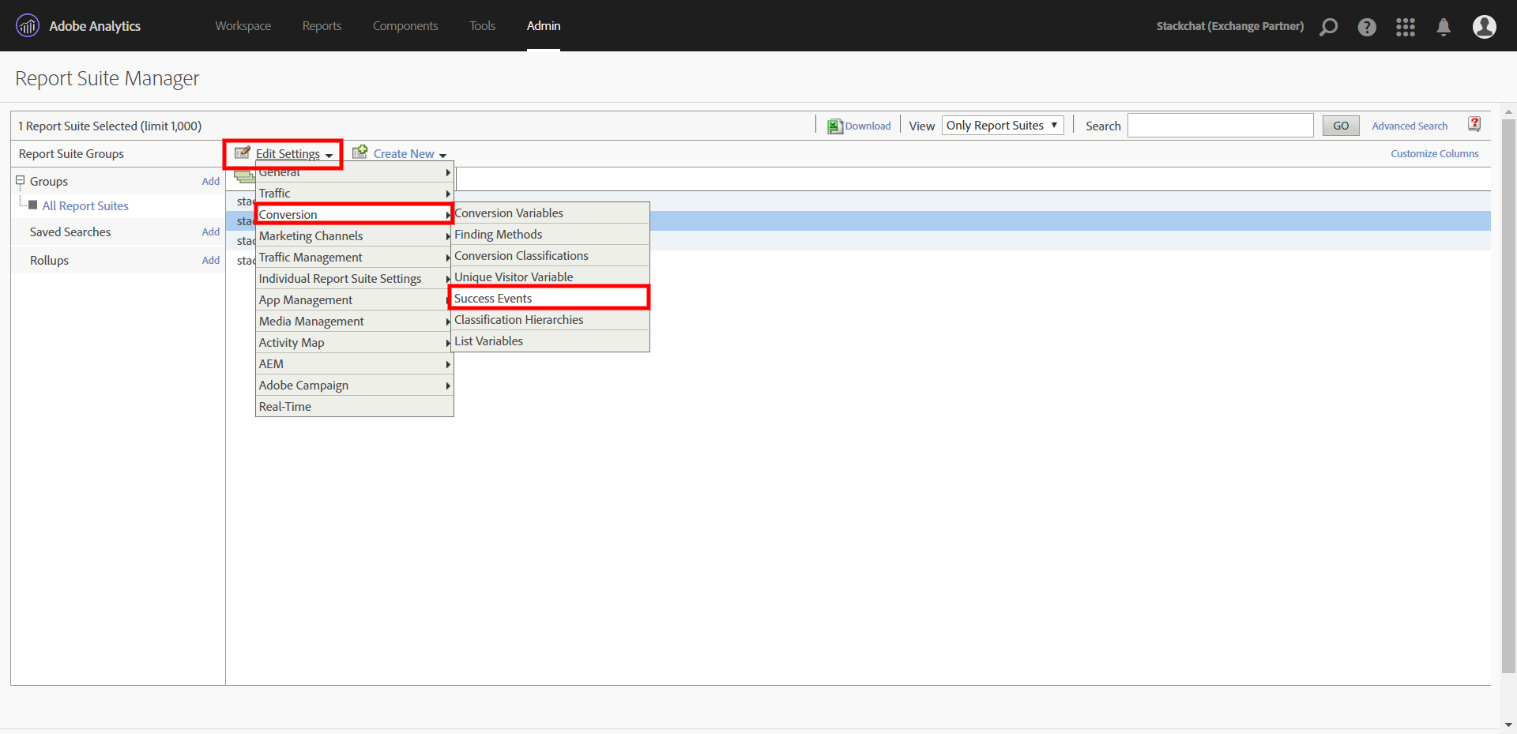Expand the Edit Settings dropdown arrow

click(329, 156)
